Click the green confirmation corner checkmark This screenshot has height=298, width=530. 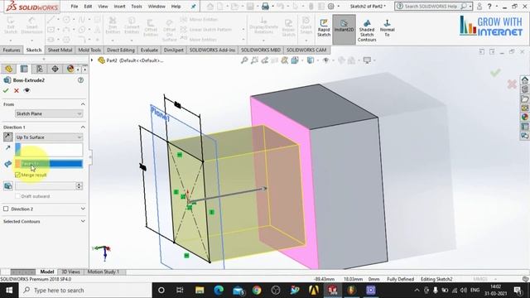495,73
